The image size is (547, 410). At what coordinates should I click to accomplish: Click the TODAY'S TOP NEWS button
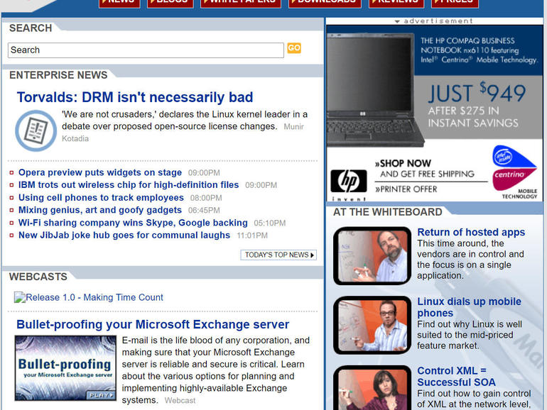(x=278, y=255)
